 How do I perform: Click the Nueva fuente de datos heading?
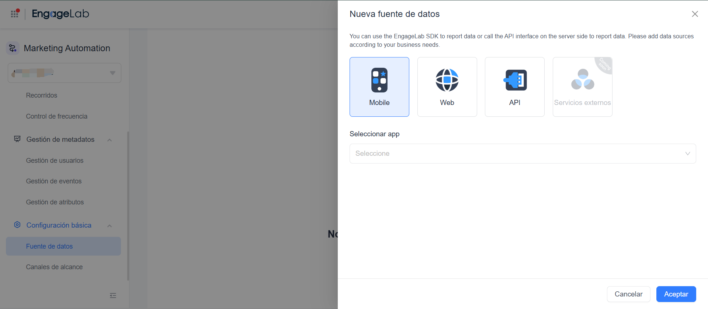(395, 14)
